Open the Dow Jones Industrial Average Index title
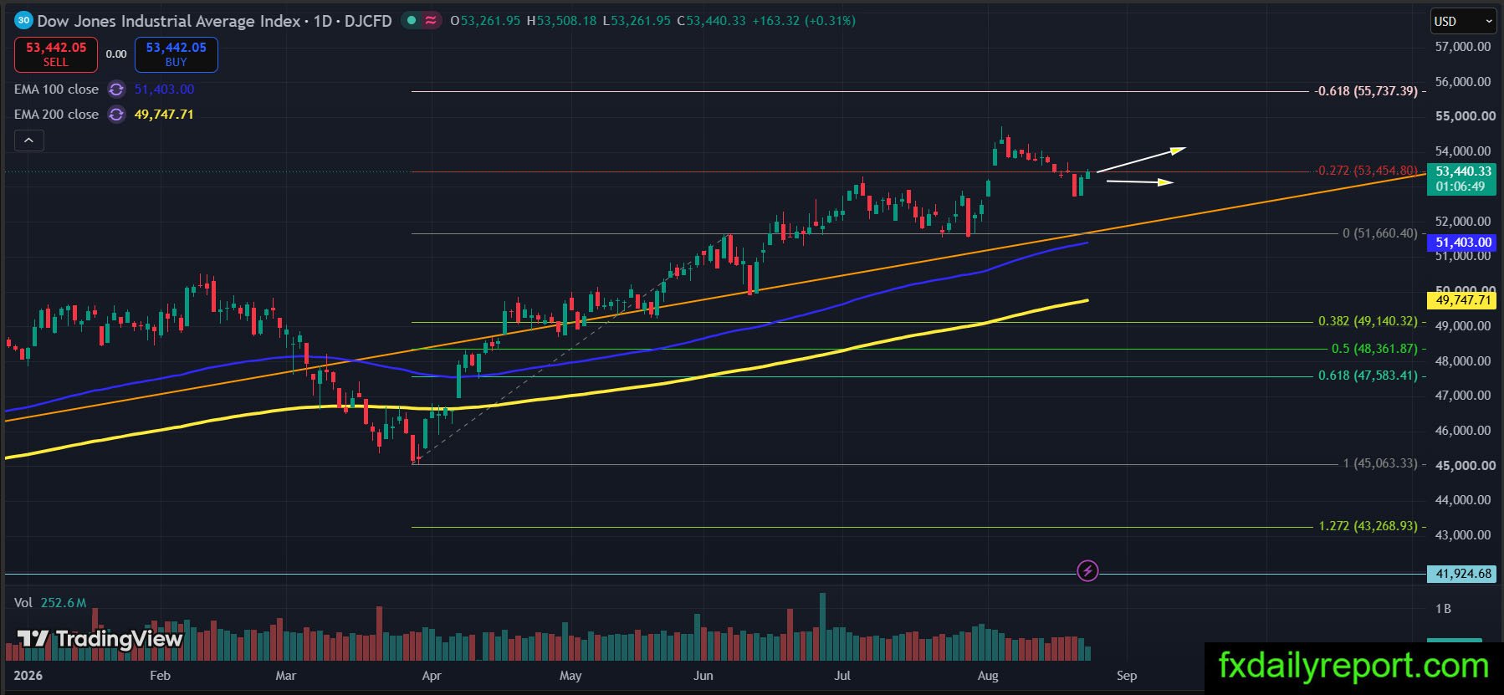The height and width of the screenshot is (695, 1504). click(x=169, y=21)
